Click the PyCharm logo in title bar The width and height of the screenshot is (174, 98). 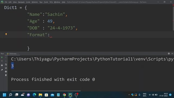pyautogui.click(x=2, y=2)
